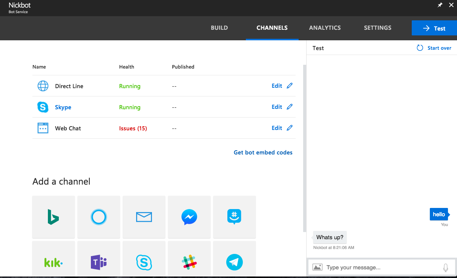Add the Facebook Messenger channel
The width and height of the screenshot is (457, 278).
tap(189, 217)
